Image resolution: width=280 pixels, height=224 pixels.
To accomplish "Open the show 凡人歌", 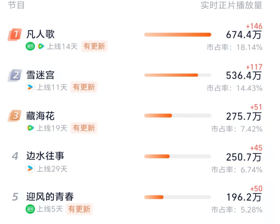I will tap(40, 34).
